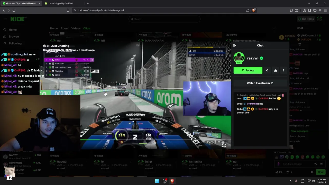Click the channel points infinity icon
The image size is (329, 185).
[279, 172]
